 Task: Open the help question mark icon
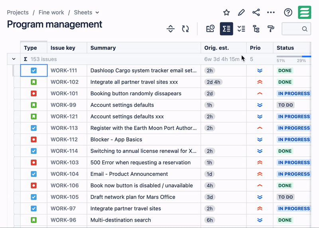pos(288,12)
